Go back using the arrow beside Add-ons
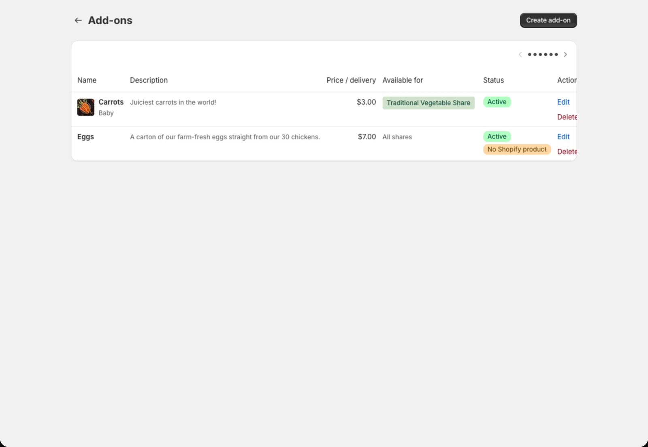Image resolution: width=648 pixels, height=447 pixels. (x=78, y=20)
